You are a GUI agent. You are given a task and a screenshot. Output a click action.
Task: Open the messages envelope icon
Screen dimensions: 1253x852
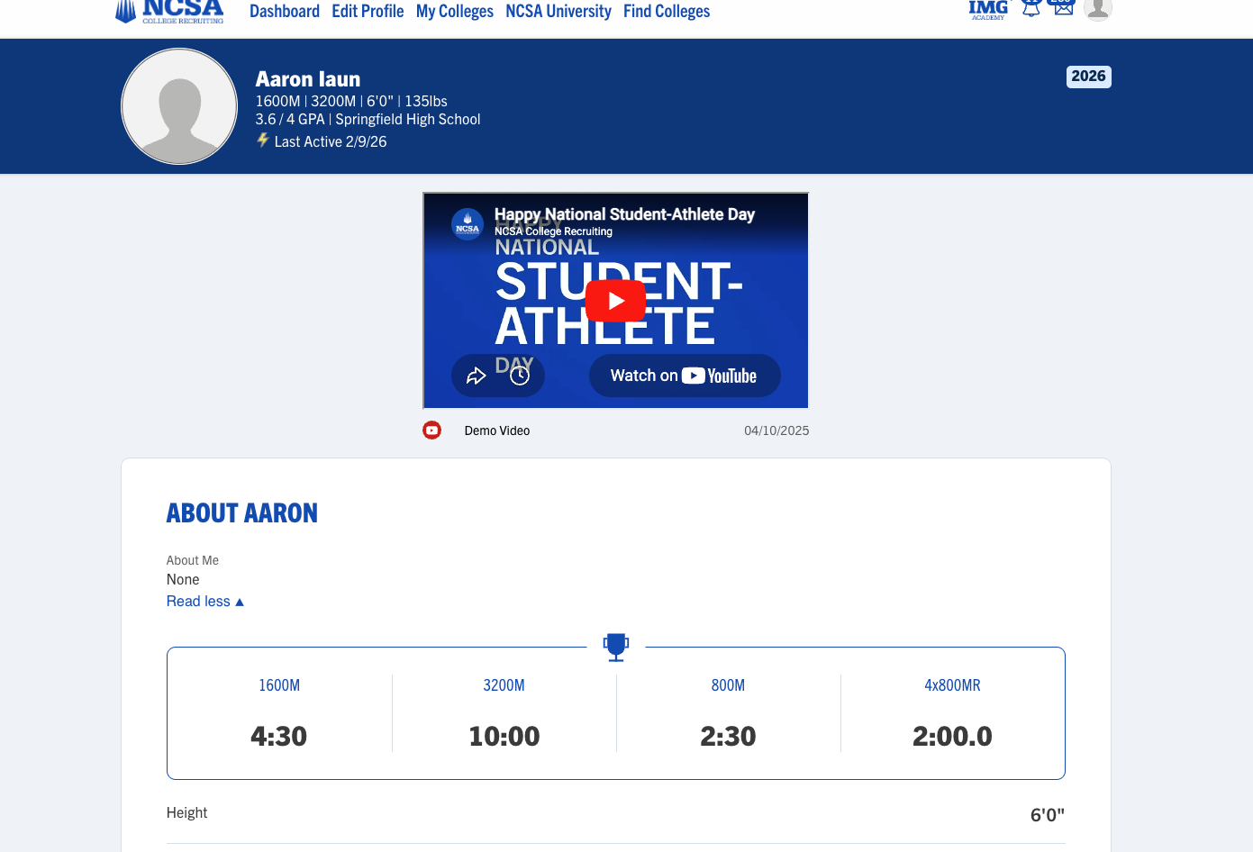pos(1064,8)
